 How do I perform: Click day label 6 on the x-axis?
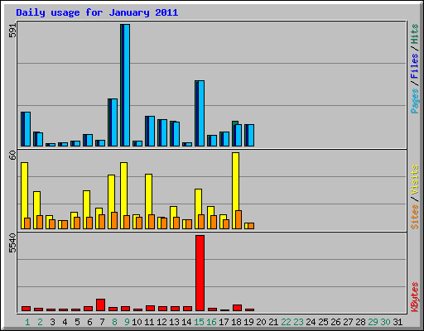pos(89,322)
